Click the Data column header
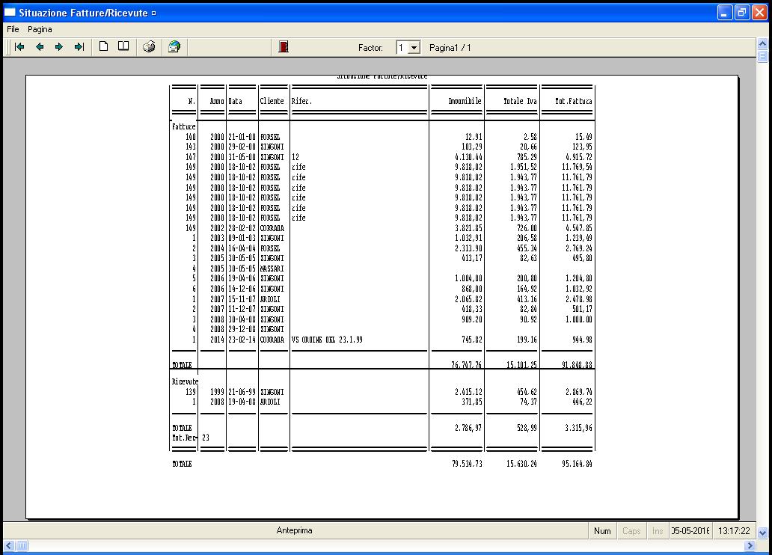Screen dimensions: 772x555 [x=236, y=101]
